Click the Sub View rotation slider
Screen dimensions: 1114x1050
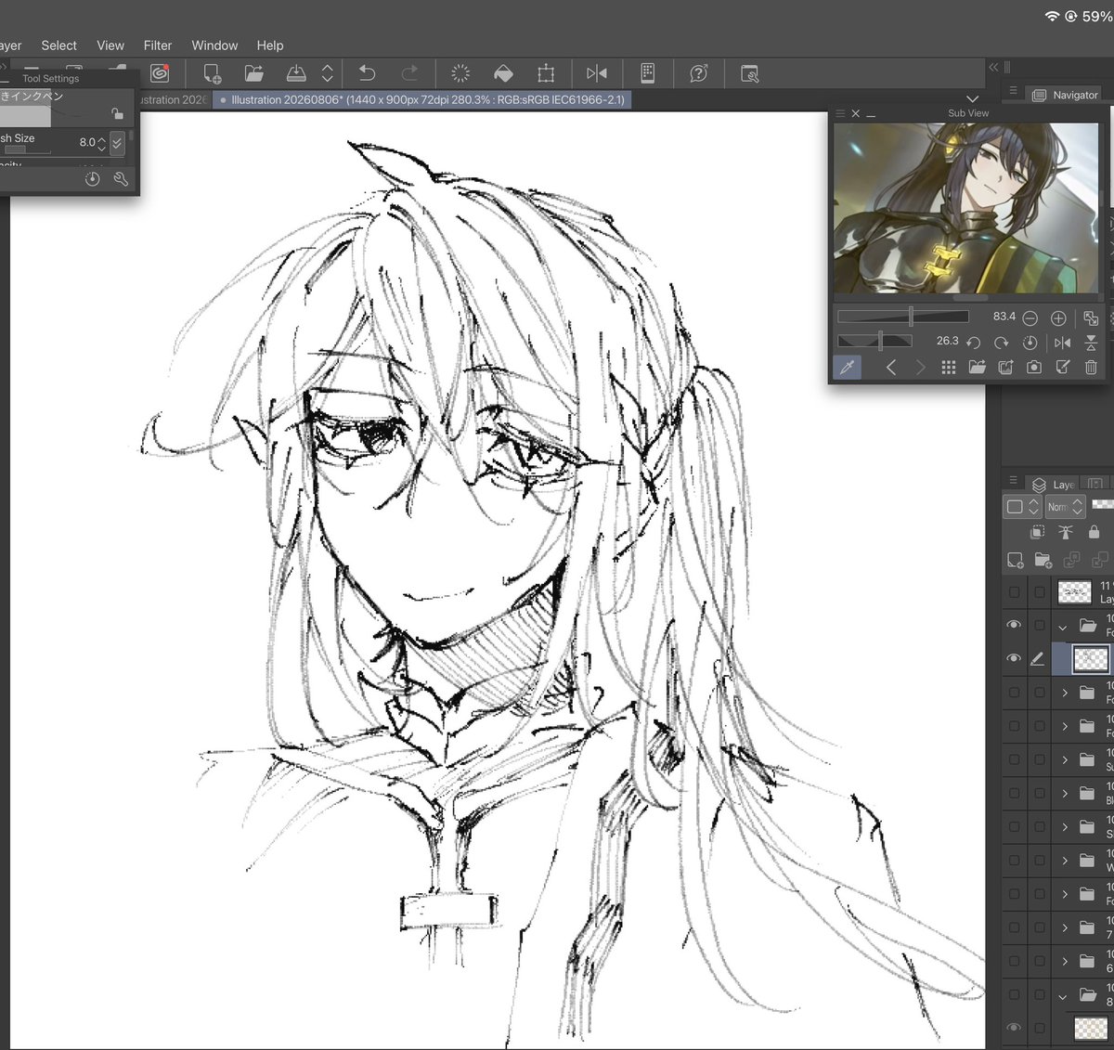pyautogui.click(x=874, y=342)
